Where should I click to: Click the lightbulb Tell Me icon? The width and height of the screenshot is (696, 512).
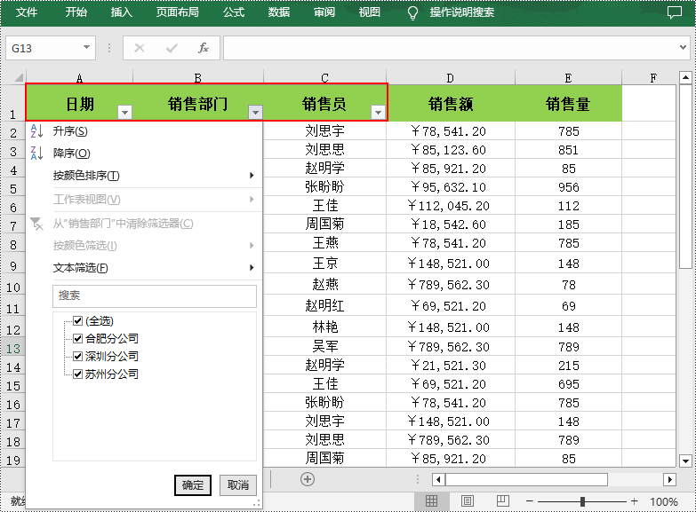(x=412, y=12)
